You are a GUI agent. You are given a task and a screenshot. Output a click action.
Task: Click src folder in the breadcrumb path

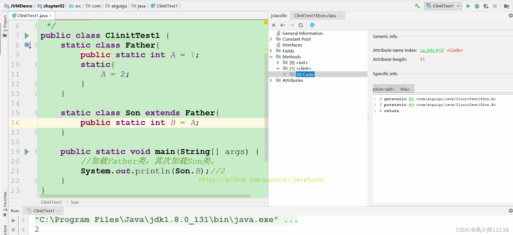[75, 6]
